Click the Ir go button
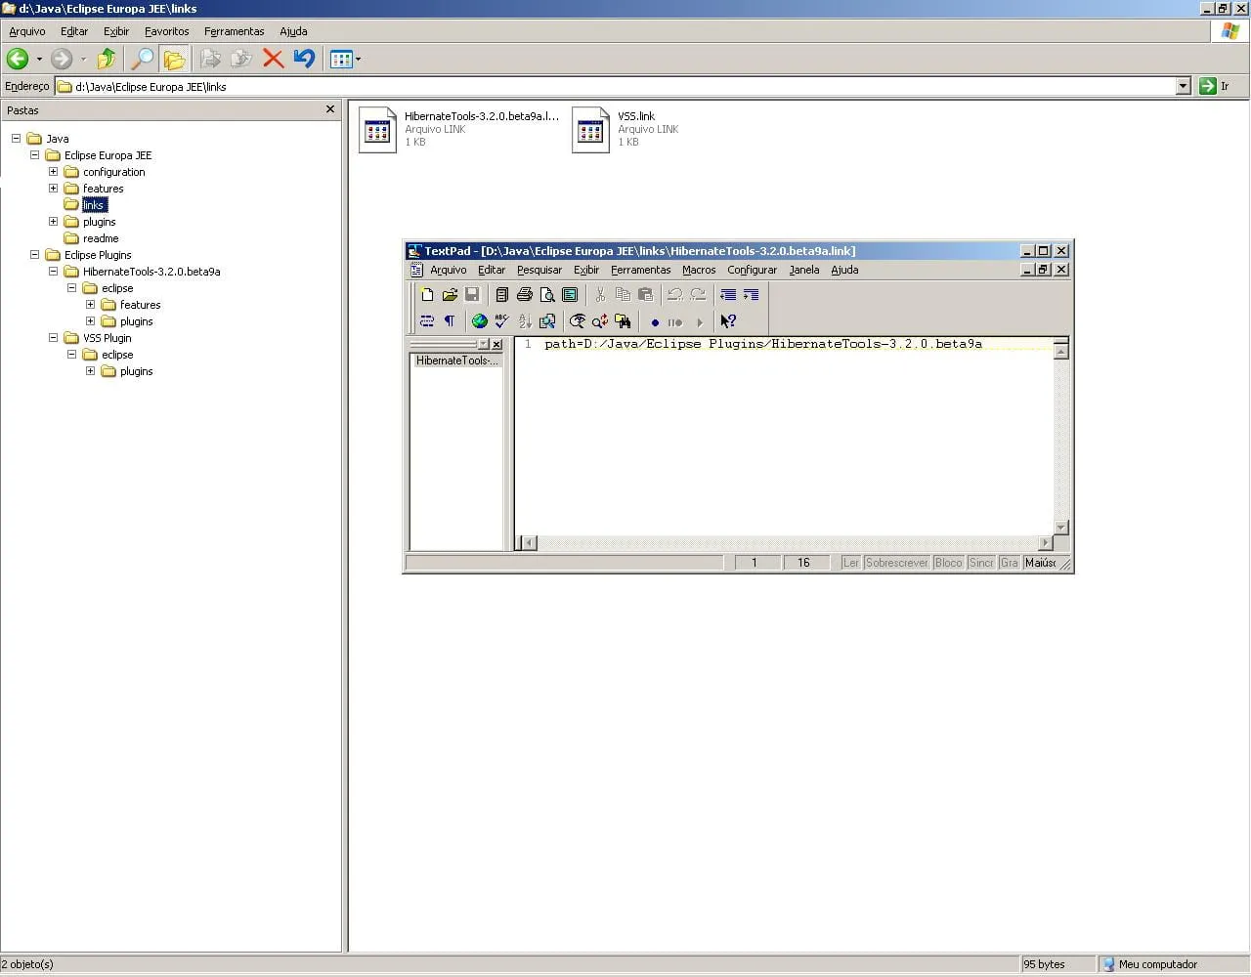Image resolution: width=1251 pixels, height=977 pixels. [1214, 86]
